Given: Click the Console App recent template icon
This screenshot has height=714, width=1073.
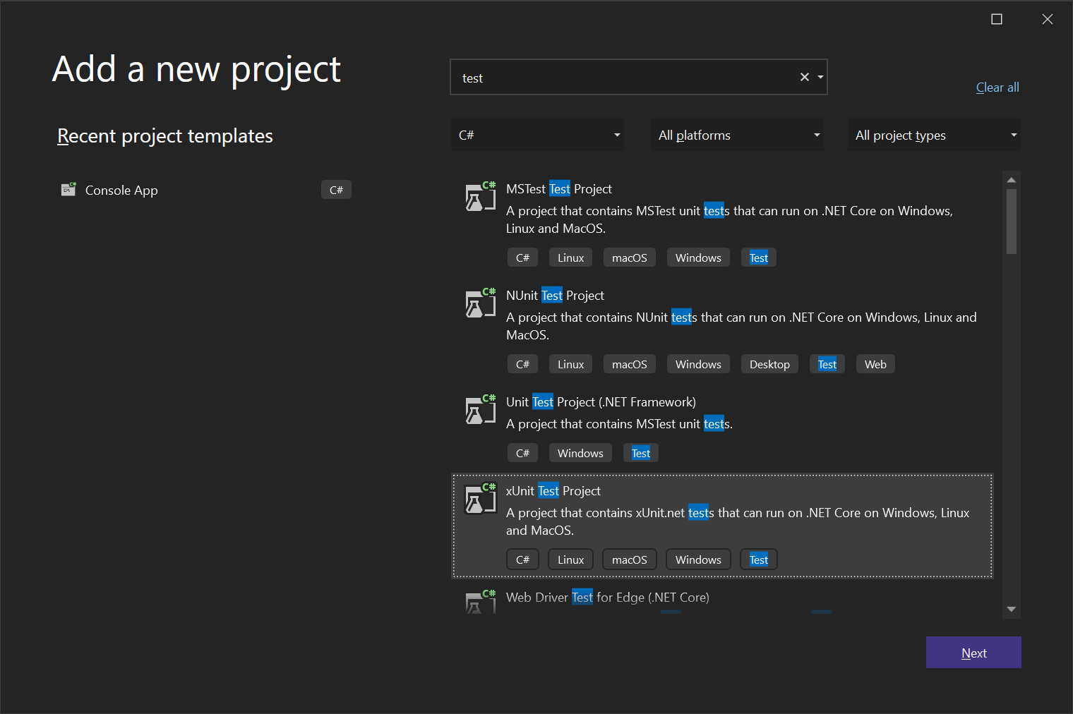Looking at the screenshot, I should (x=68, y=189).
